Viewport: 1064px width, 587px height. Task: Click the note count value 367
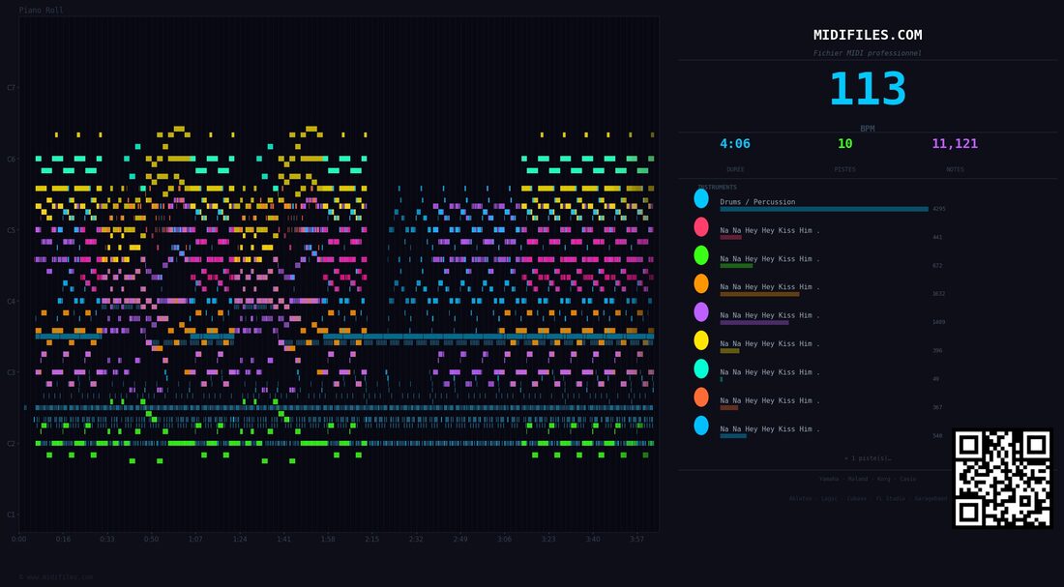(x=938, y=408)
